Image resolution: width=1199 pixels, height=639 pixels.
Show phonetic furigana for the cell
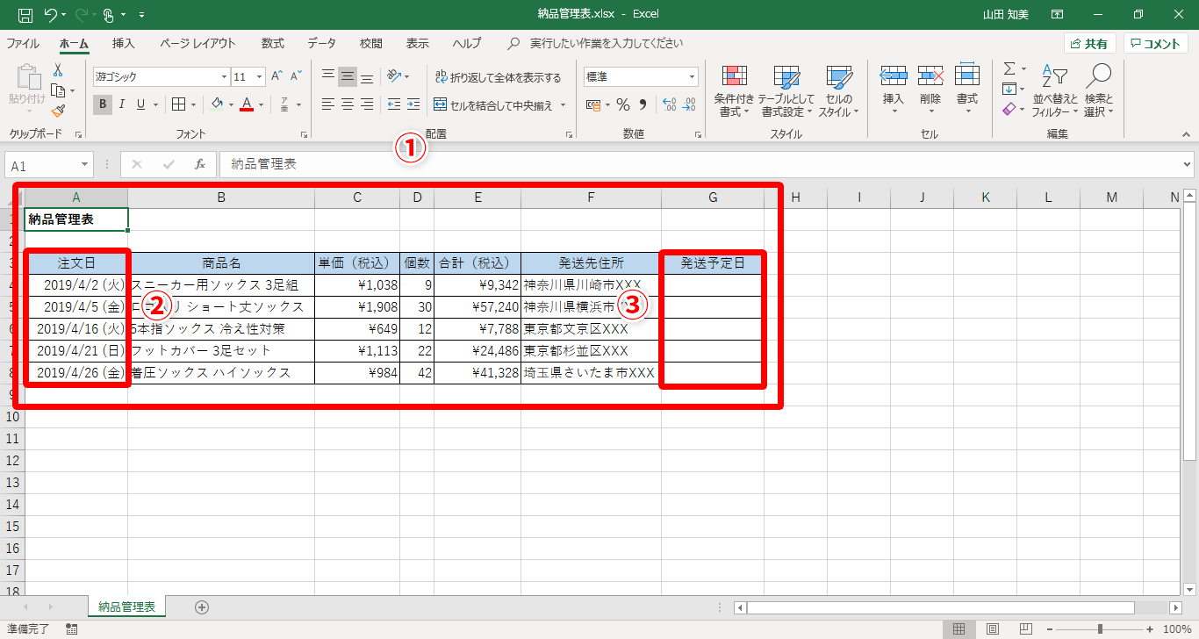[284, 104]
